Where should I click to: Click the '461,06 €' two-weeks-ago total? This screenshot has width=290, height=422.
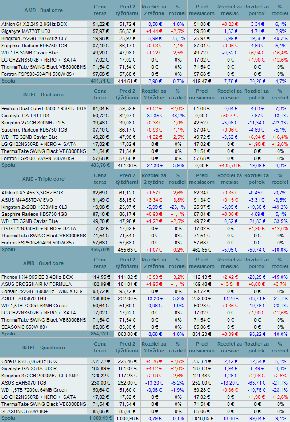(x=127, y=165)
